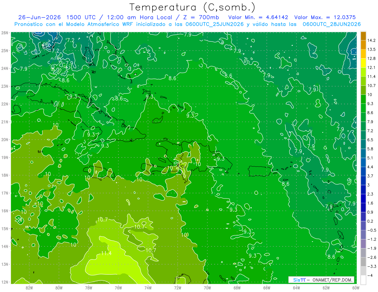
Task: Click the "-2.6" colorbar label
Action: pos(371,257)
